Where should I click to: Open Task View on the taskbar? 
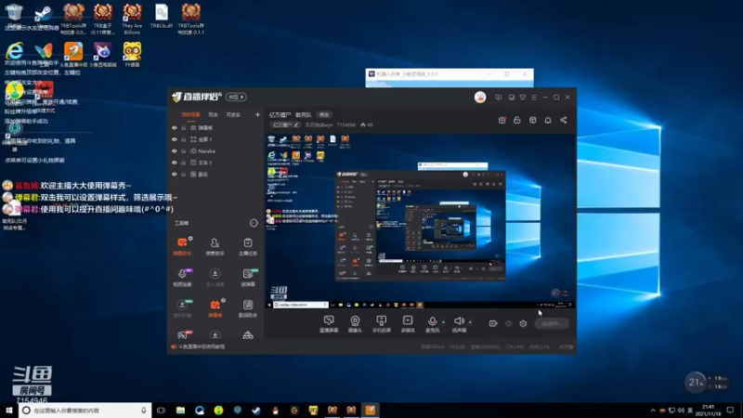point(161,410)
